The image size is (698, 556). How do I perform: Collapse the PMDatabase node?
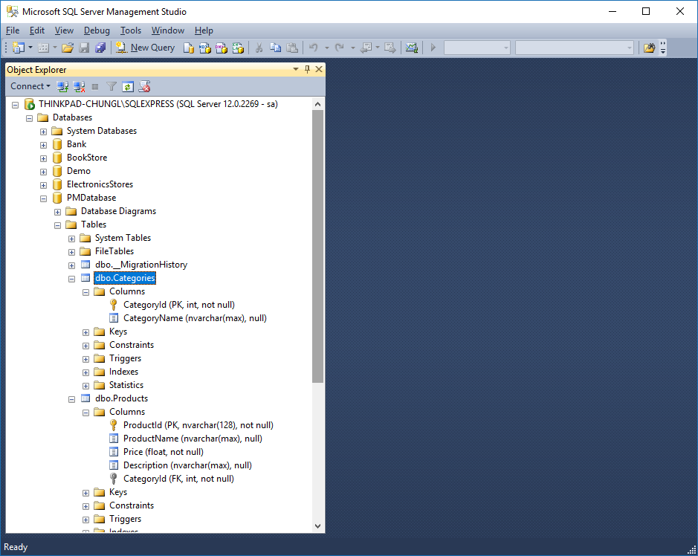[x=43, y=198]
